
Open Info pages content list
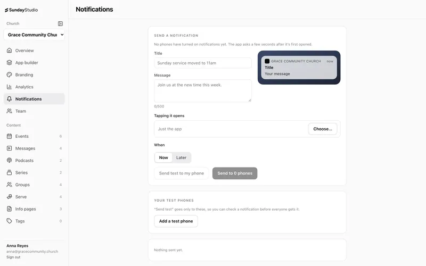[x=34, y=209]
